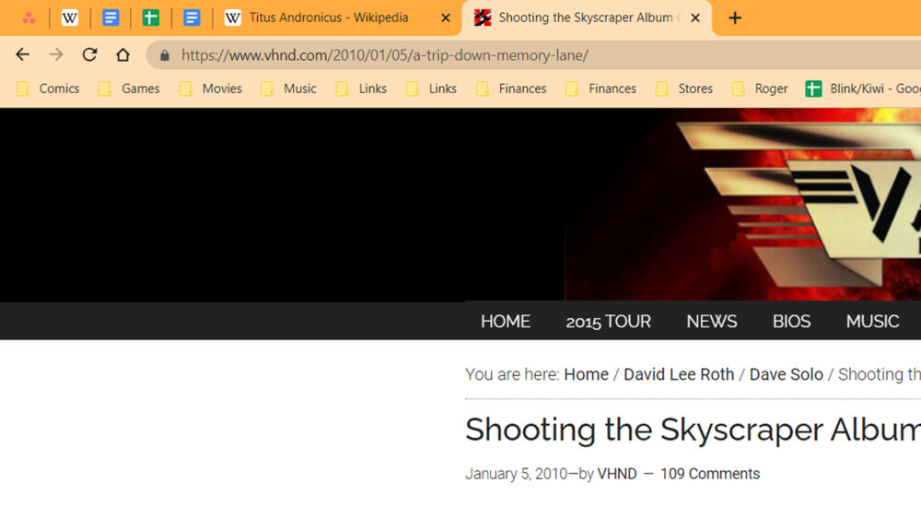Screen dimensions: 921x519
Task: Switch to the Titus Andronicus Wikipedia tab
Action: pos(328,18)
